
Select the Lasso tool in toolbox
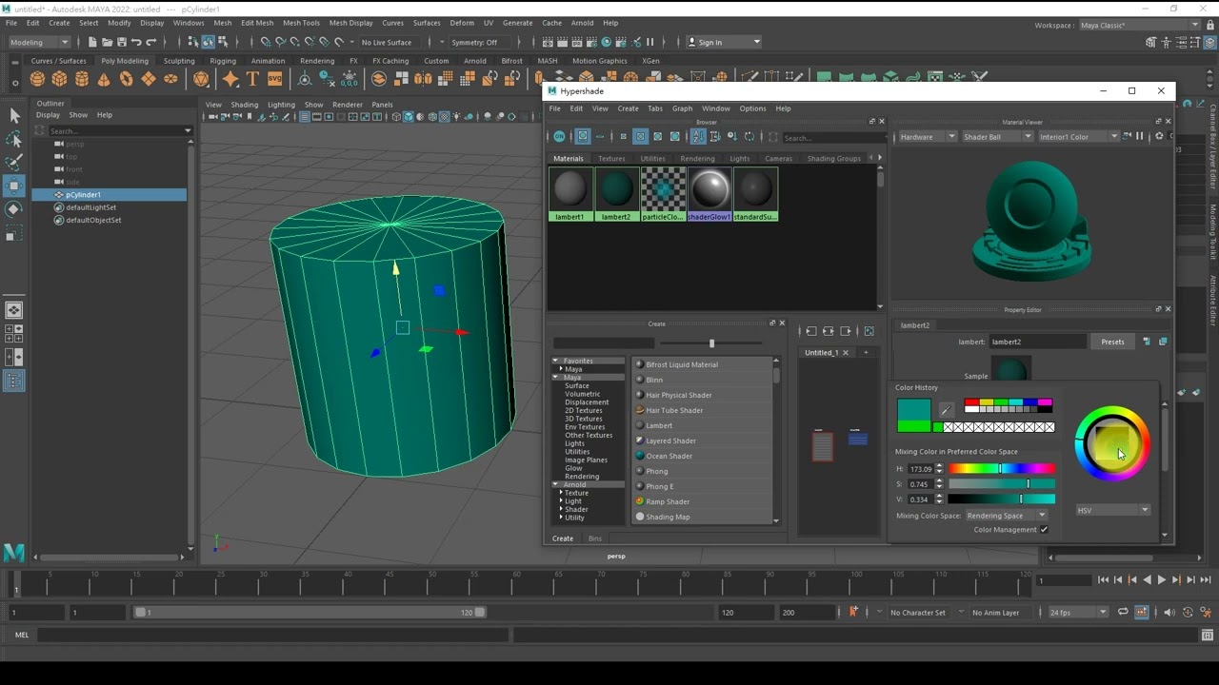point(13,139)
